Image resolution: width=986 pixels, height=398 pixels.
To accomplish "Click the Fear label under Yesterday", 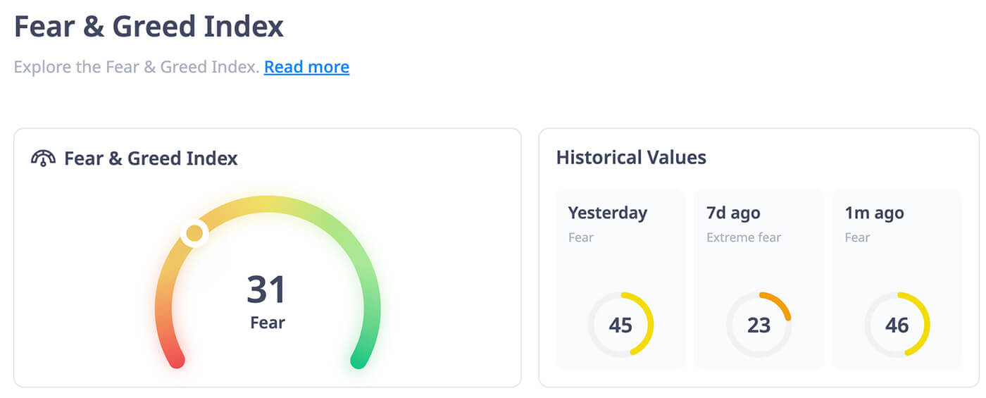I will point(580,237).
